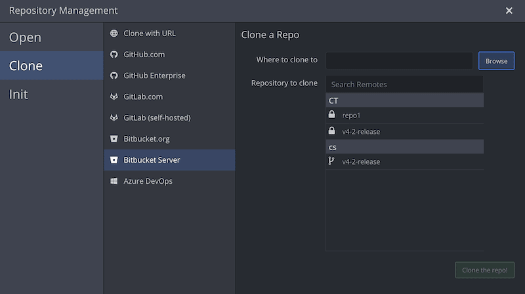Screen dimensions: 525x294
Task: Click the globe icon for Clone with URL
Action: pos(114,33)
